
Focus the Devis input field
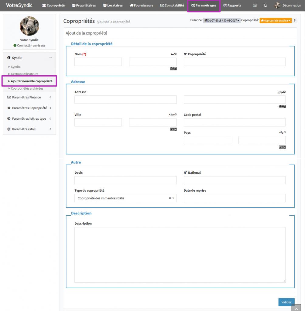click(125, 180)
